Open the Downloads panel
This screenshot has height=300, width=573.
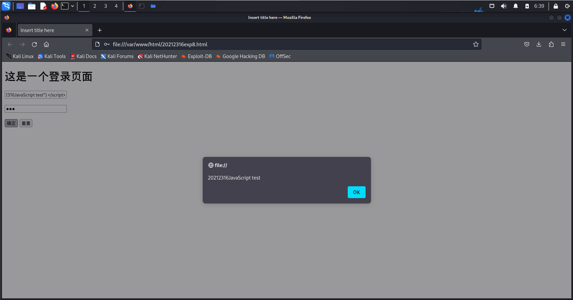click(x=539, y=45)
